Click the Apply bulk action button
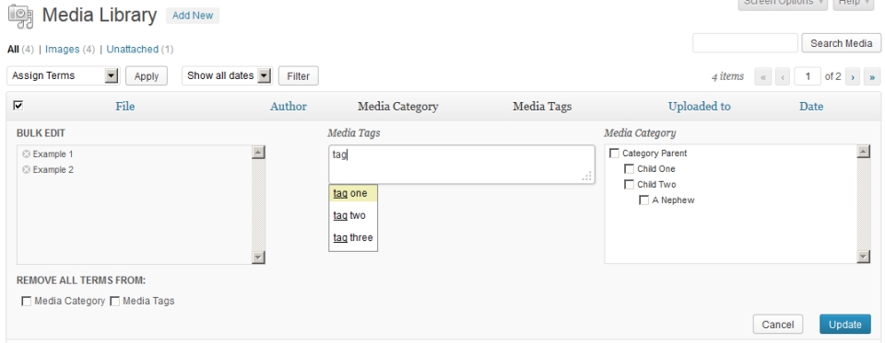Viewport: 885px width, 343px height. (x=147, y=76)
